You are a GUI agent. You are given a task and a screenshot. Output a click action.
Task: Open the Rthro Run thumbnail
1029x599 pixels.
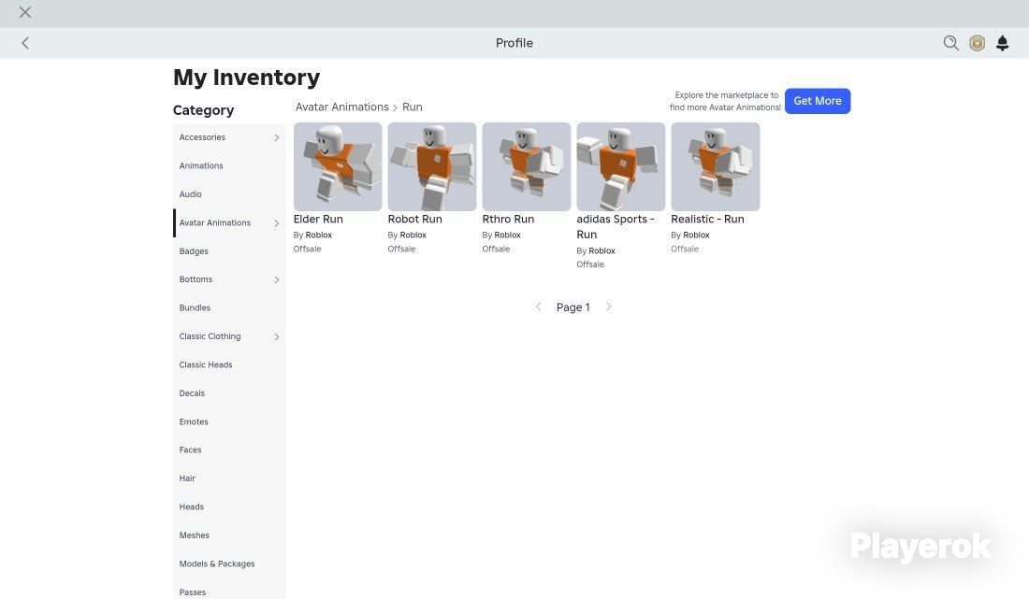click(x=527, y=166)
